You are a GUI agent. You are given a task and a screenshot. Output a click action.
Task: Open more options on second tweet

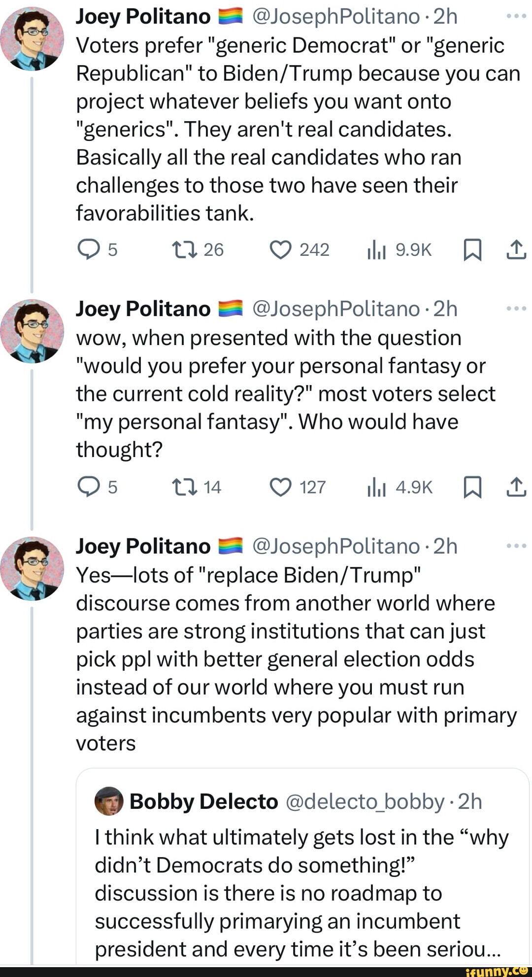516,309
